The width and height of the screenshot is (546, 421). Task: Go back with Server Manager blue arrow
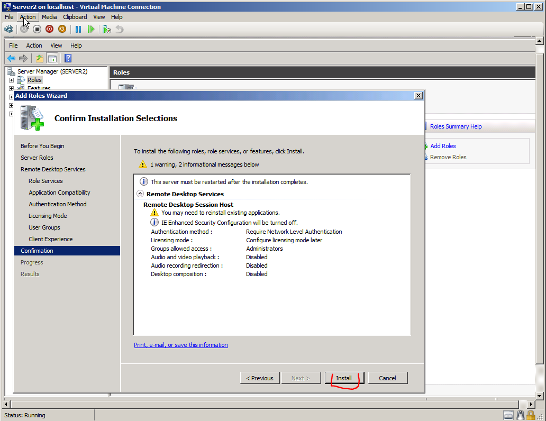pos(11,59)
